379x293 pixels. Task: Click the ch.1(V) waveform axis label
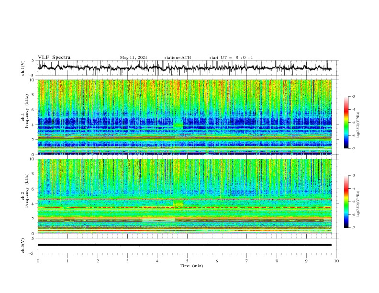point(23,68)
